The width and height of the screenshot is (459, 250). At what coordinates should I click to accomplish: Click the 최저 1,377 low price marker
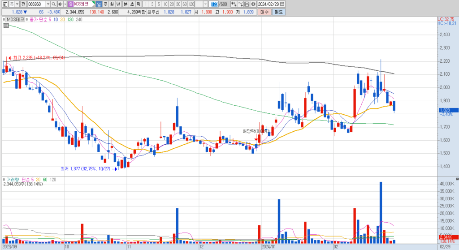(89, 169)
